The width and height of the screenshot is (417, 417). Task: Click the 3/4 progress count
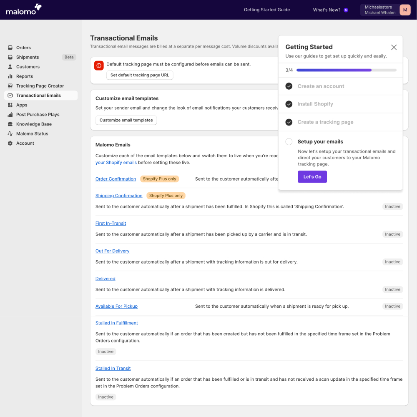point(289,70)
